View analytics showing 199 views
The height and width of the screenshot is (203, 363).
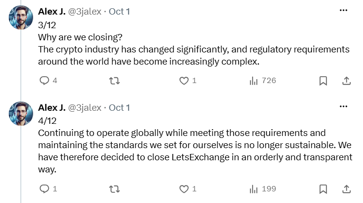tap(263, 189)
